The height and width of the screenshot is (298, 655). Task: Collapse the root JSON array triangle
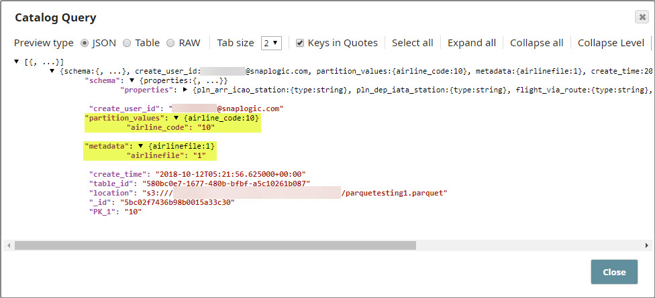coord(16,62)
